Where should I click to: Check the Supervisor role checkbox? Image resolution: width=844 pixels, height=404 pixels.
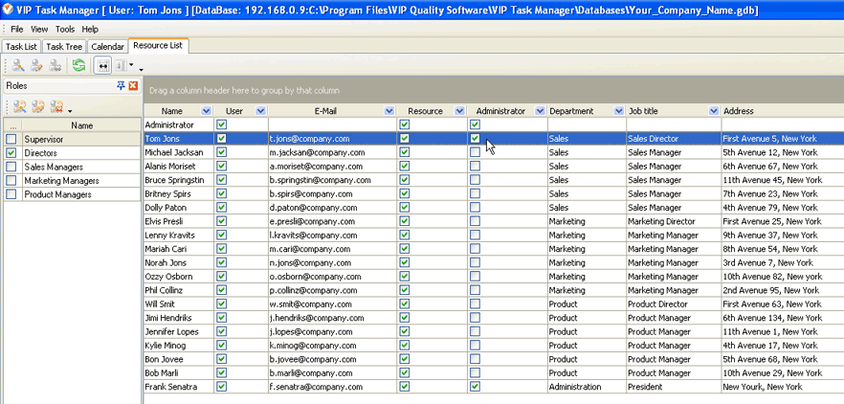pos(11,139)
